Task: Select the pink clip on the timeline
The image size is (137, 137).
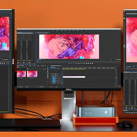Action: click(x=74, y=77)
